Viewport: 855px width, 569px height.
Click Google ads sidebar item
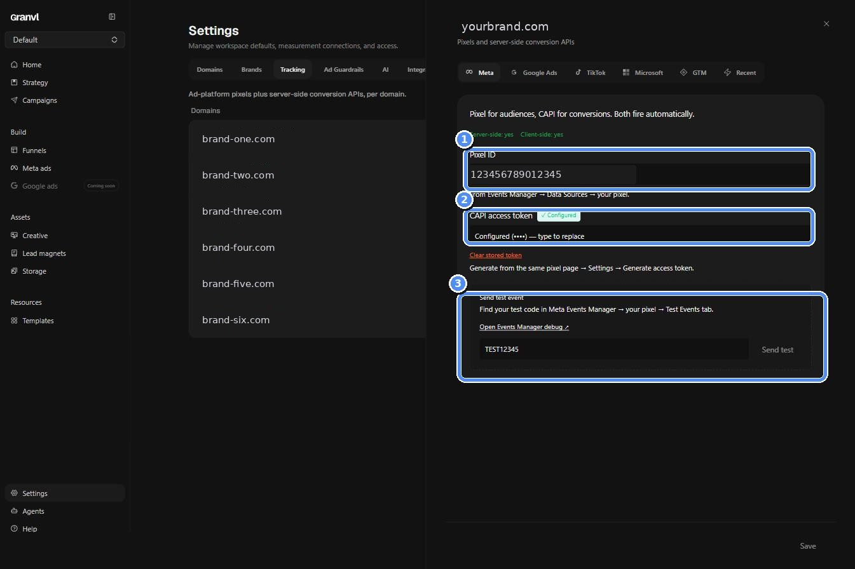pyautogui.click(x=65, y=186)
